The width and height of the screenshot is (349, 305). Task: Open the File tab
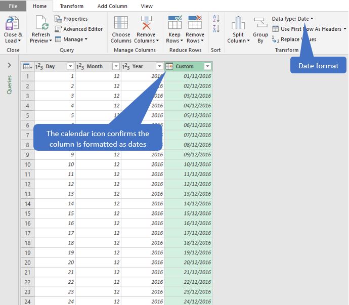(13, 6)
